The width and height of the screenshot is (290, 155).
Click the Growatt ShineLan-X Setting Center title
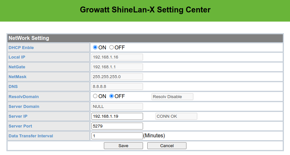(145, 10)
